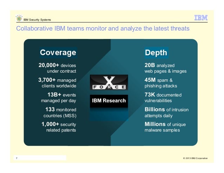Image resolution: width=224 pixels, height=173 pixels.
Task: Click '133 monitored countries (MSS)' text
Action: point(60,113)
